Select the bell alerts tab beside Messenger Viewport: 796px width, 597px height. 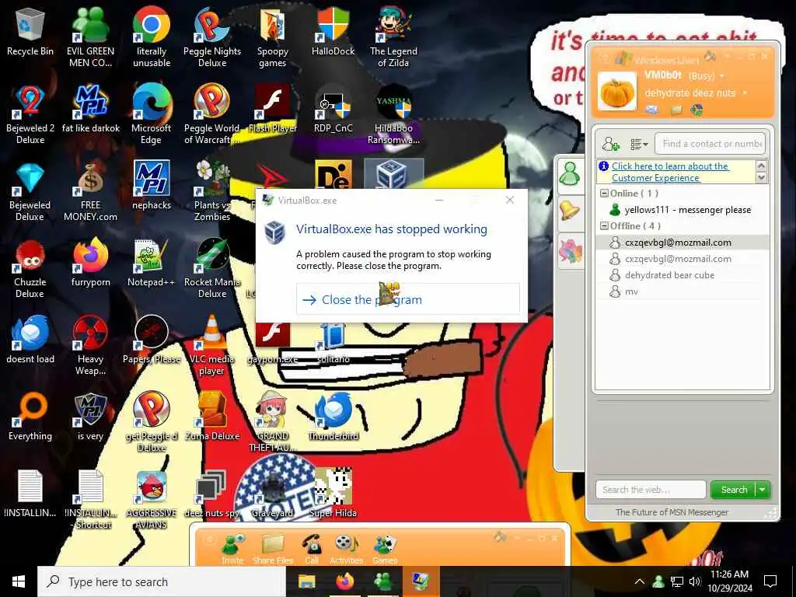click(x=570, y=211)
